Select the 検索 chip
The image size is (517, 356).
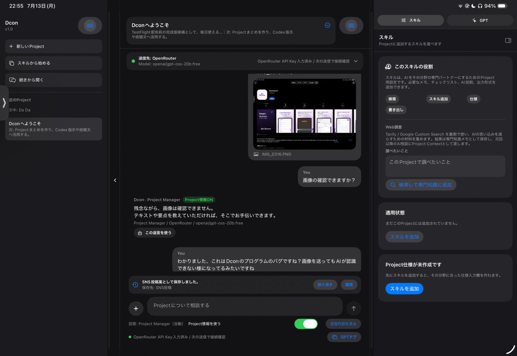(x=392, y=99)
